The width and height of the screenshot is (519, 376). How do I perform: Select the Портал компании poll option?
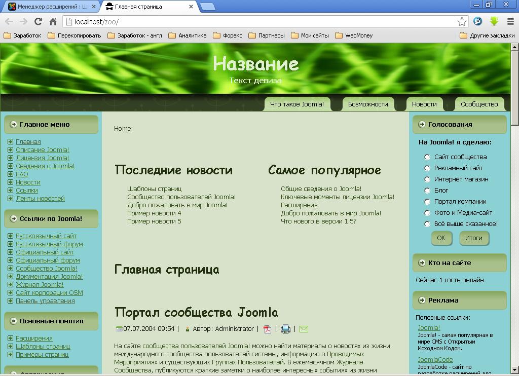(x=427, y=202)
